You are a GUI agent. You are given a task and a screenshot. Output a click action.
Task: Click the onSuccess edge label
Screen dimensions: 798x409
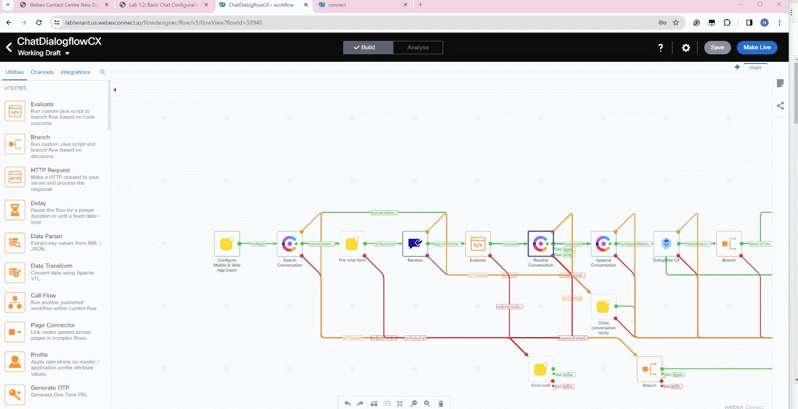(x=385, y=244)
